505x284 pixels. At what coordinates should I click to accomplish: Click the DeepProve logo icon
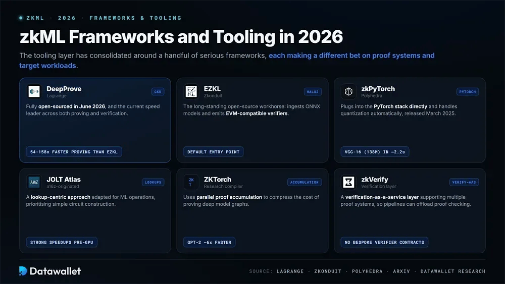coord(34,91)
